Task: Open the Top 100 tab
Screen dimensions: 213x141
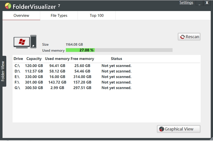Action: pyautogui.click(x=97, y=16)
